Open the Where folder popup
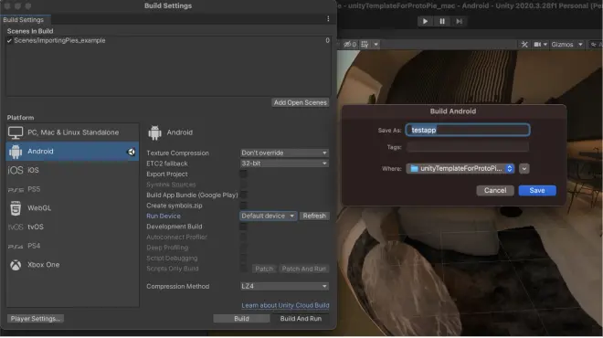 point(460,169)
